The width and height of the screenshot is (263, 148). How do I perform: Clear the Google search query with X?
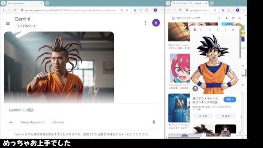(x=219, y=18)
